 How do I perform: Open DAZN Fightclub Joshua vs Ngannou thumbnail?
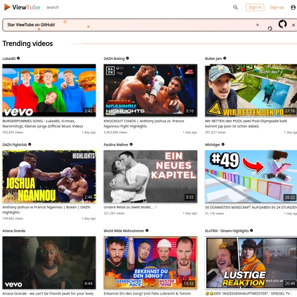point(49,177)
